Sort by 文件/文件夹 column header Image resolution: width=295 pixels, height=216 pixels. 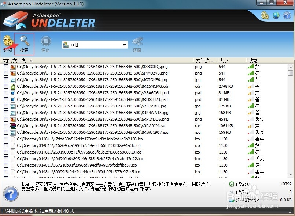tap(14, 61)
